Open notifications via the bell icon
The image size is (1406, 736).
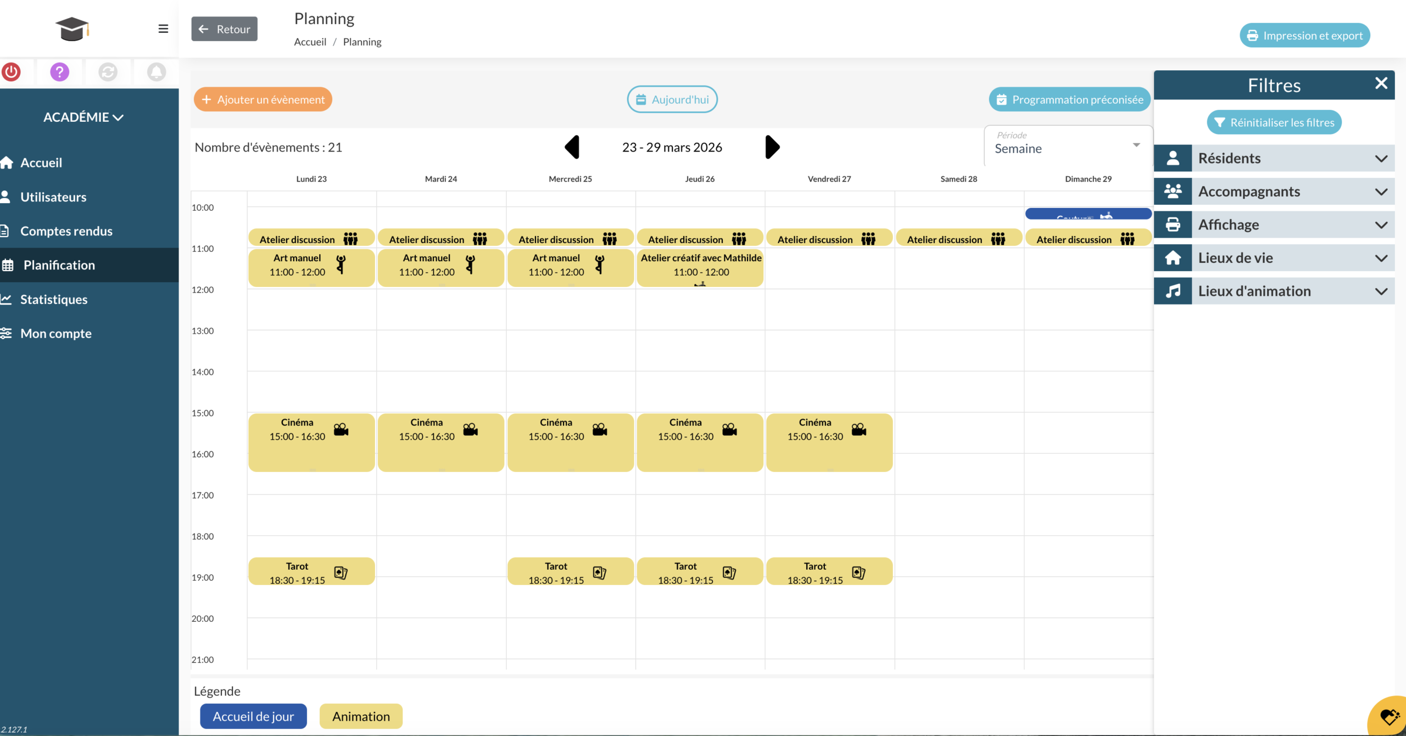[155, 72]
